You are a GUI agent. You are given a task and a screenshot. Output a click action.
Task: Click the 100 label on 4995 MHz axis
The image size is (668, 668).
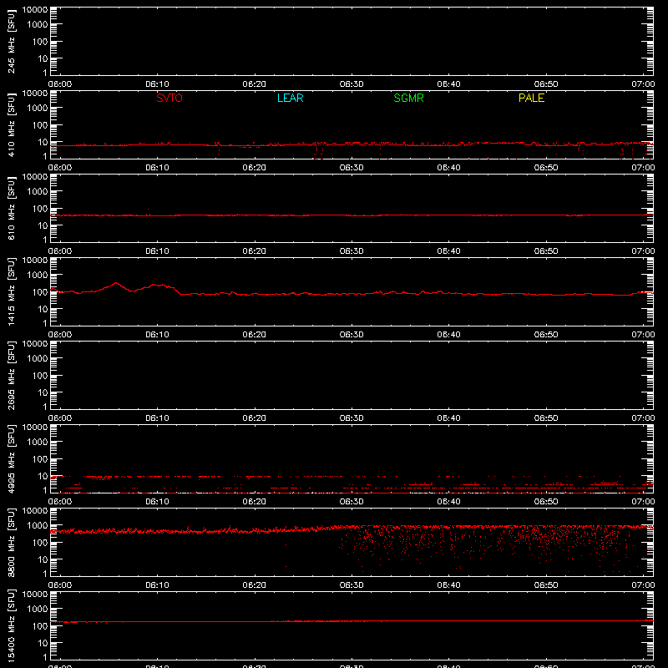[x=40, y=458]
